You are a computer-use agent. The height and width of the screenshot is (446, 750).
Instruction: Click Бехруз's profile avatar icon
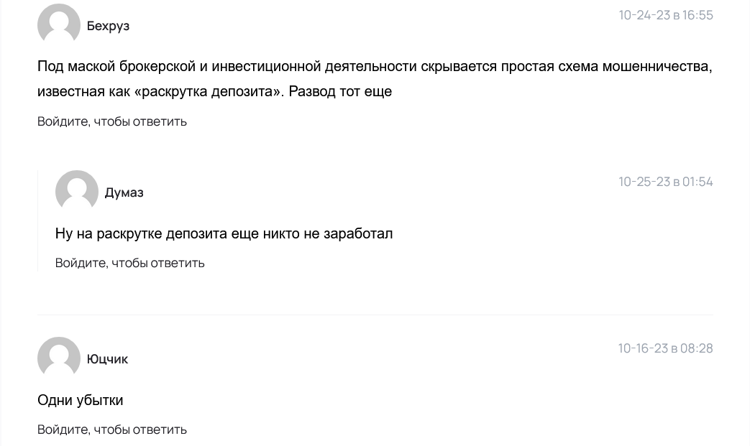[x=59, y=25]
